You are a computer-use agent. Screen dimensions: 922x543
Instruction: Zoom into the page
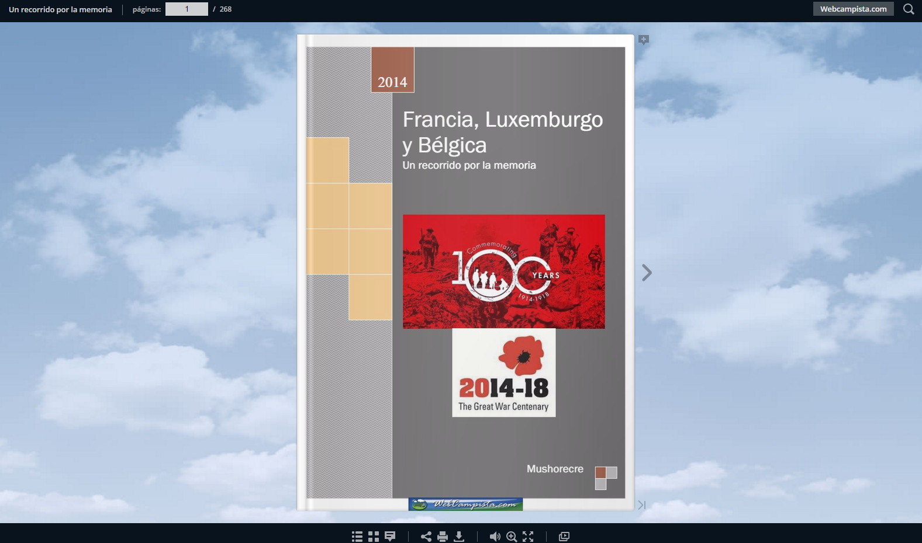(x=512, y=537)
